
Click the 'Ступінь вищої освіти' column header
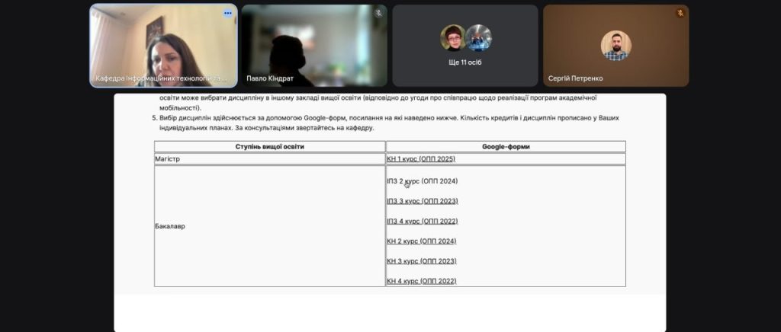pos(269,146)
